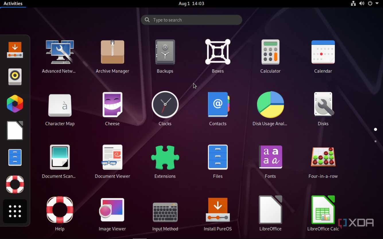Open the clock and date menu
The width and height of the screenshot is (383, 239).
point(191,3)
